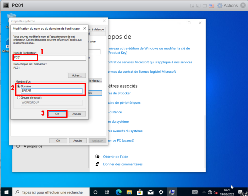Launch Microsoft Store from the taskbar

tap(140, 192)
